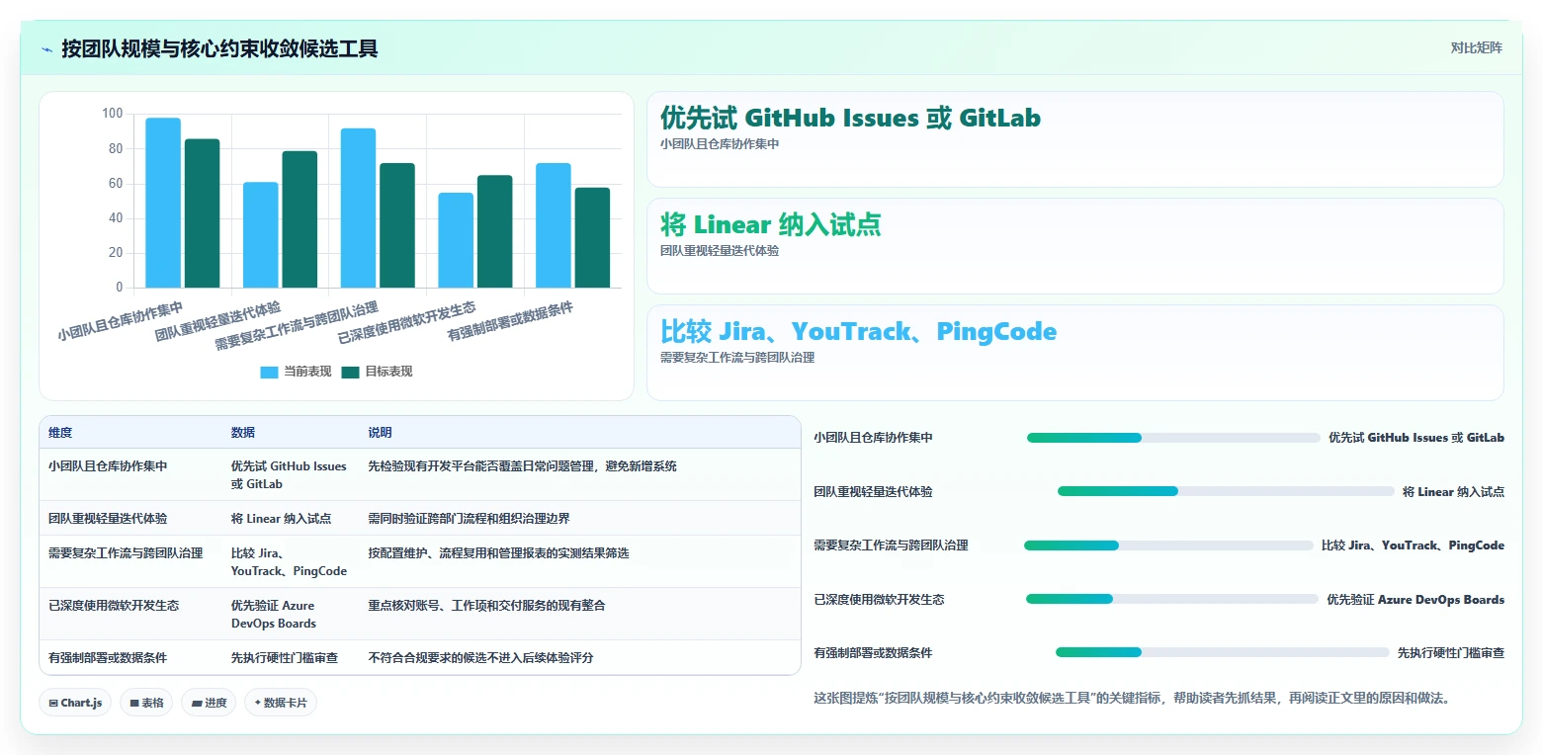This screenshot has height=755, width=1543.
Task: Click the 表格 tag chip
Action: pyautogui.click(x=147, y=703)
